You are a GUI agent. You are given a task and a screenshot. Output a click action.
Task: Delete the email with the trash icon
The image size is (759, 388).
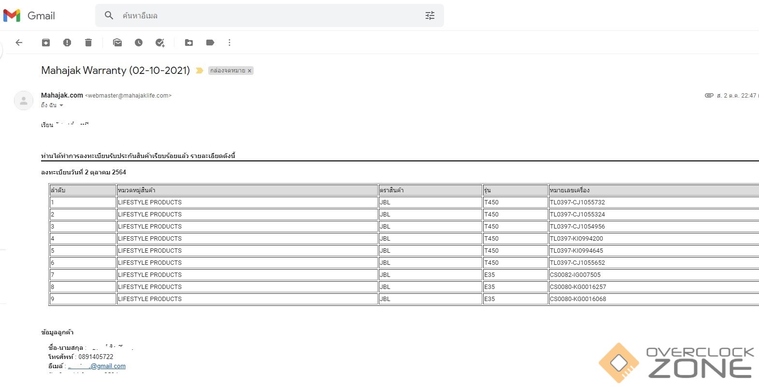[x=88, y=43]
